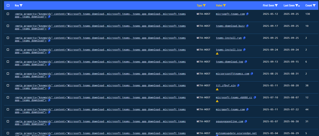Check the micrppoft-teams.com row checkbox
Viewport: 319px width, 136px height.
point(8,109)
